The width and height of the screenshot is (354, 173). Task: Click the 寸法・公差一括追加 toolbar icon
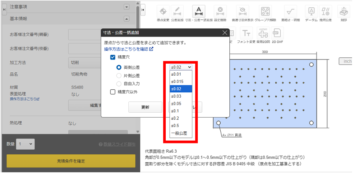point(199,11)
